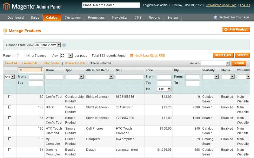
Task: Open the Notify Low Stock RSS link
Action: [150, 56]
